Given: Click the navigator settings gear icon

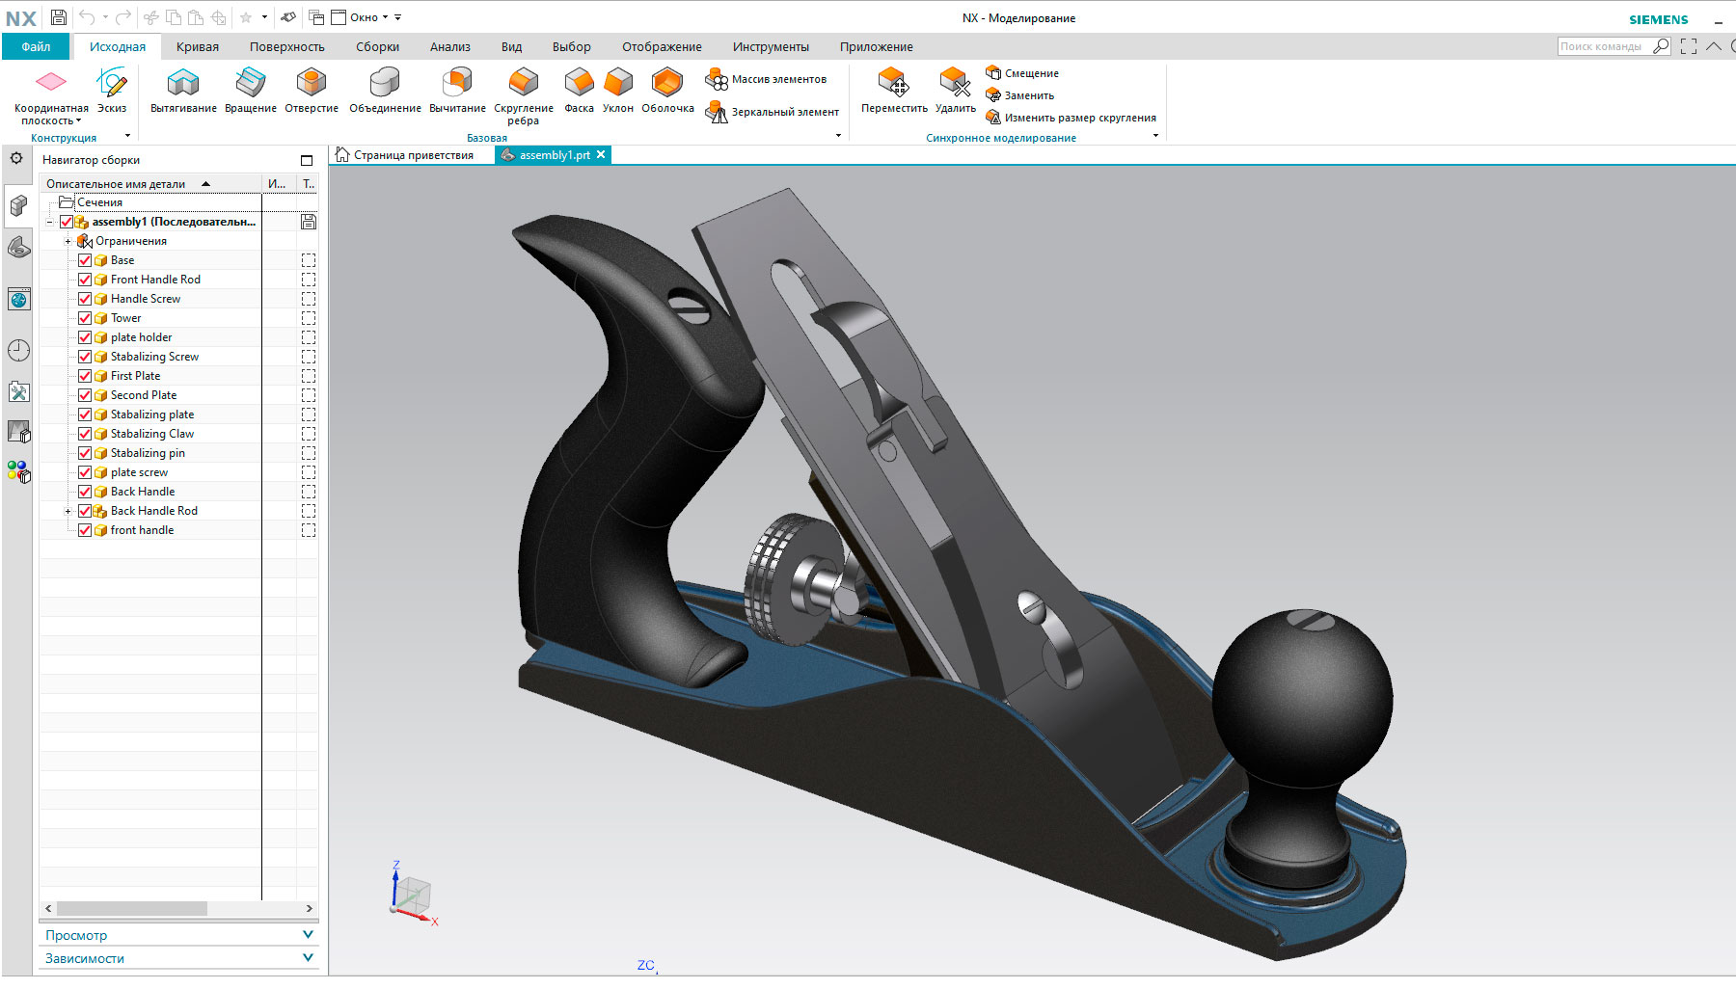Looking at the screenshot, I should point(16,158).
